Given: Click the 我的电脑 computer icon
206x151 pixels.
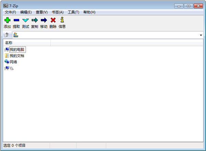Looking at the screenshot, I should tap(7, 49).
